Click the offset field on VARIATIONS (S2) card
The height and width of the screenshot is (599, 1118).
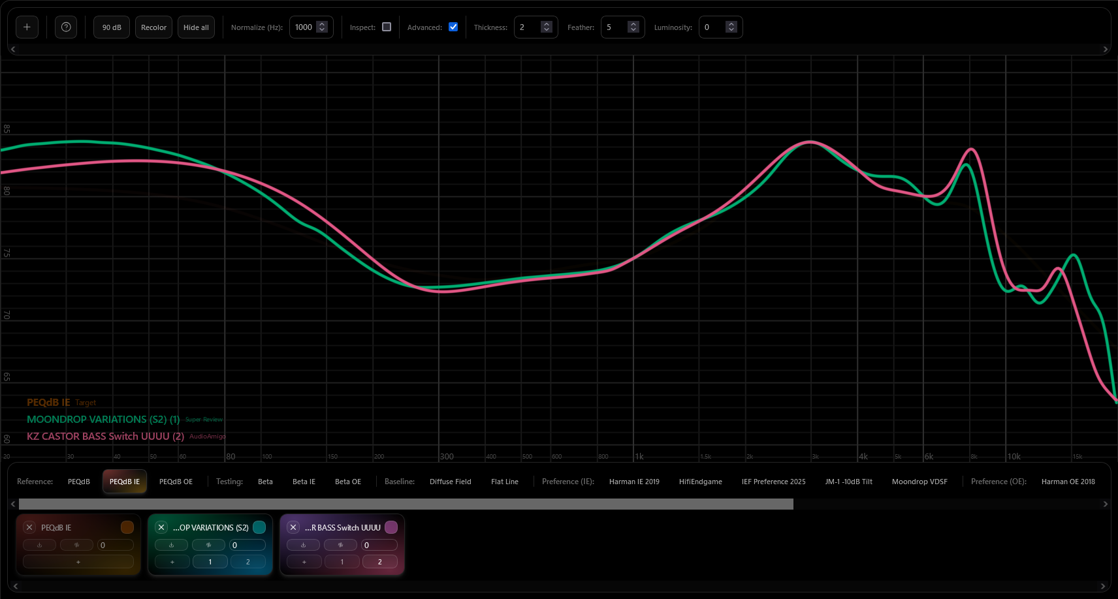click(x=248, y=545)
